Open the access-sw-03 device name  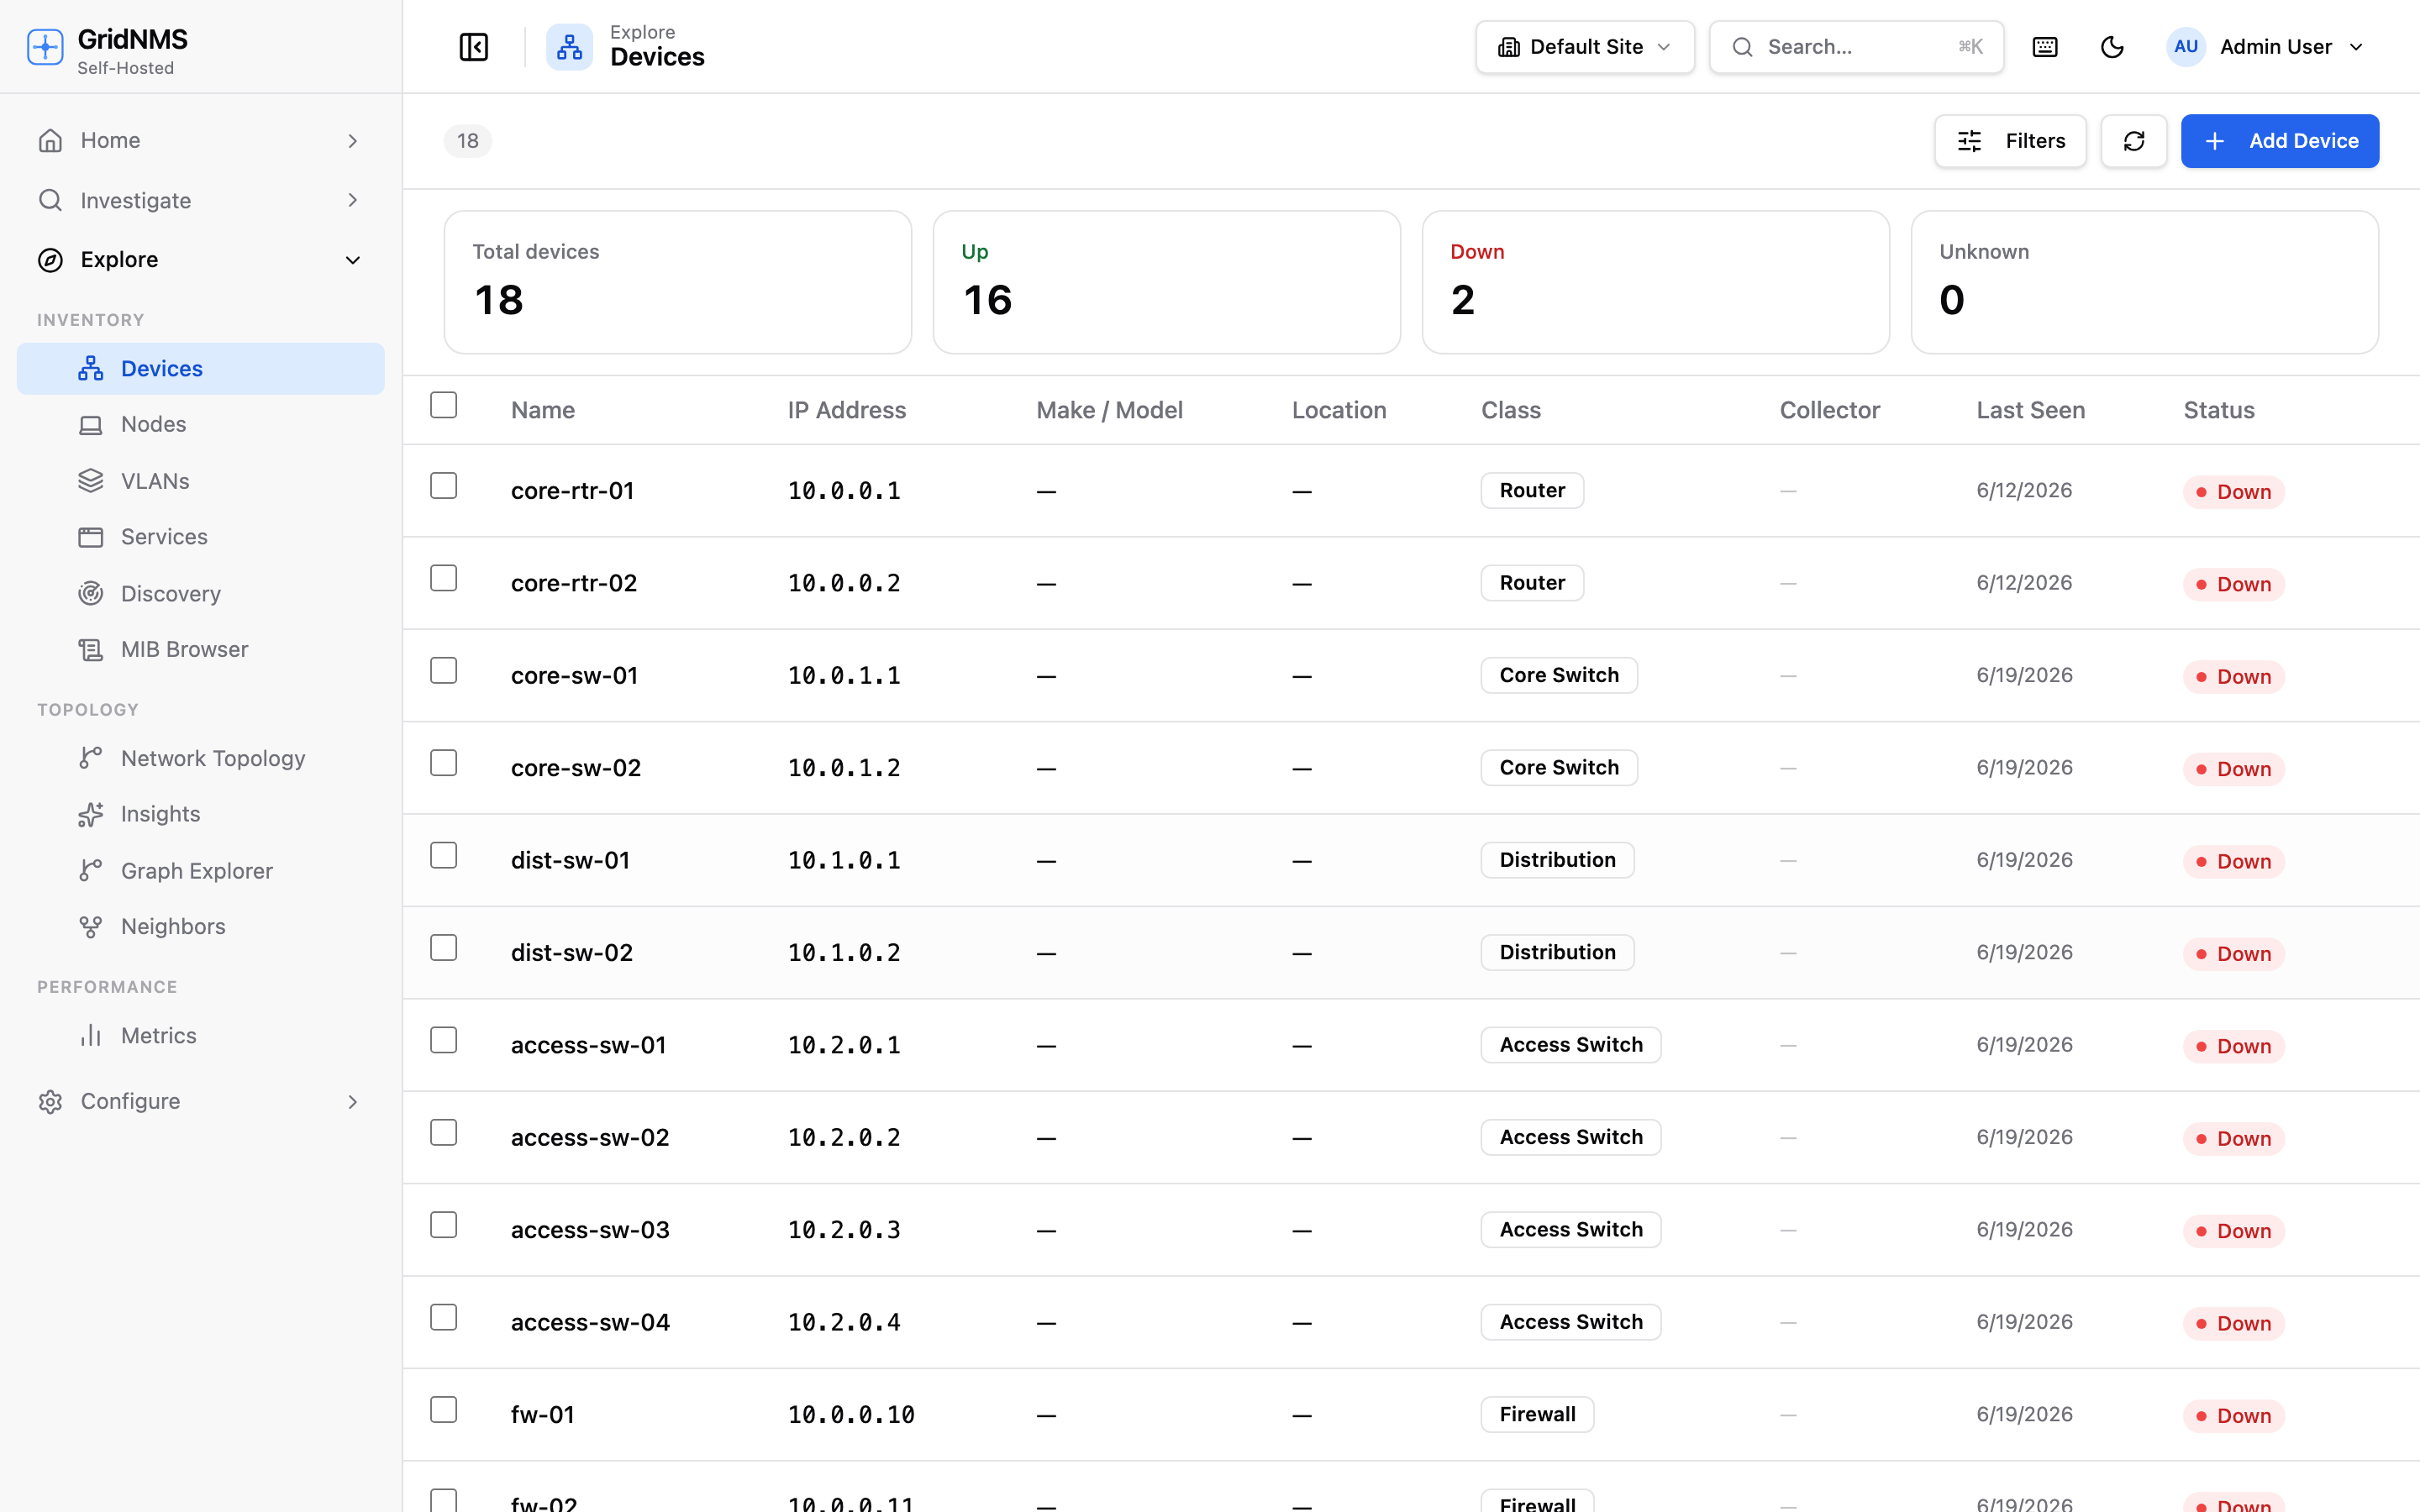point(590,1230)
